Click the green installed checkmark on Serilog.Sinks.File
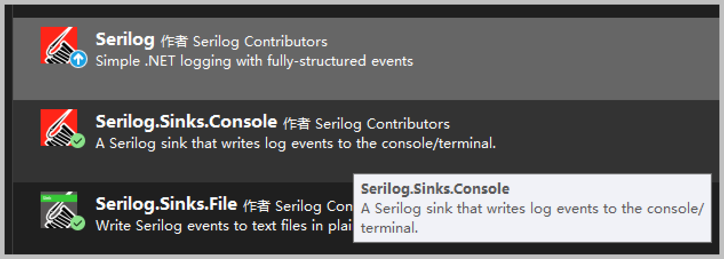 click(x=78, y=223)
